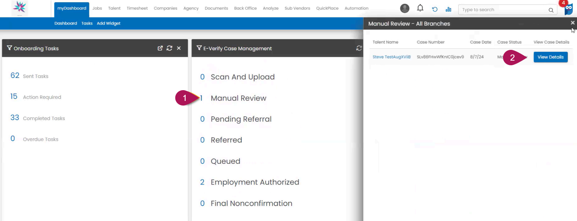
Task: Open the user profile avatar
Action: [x=405, y=8]
